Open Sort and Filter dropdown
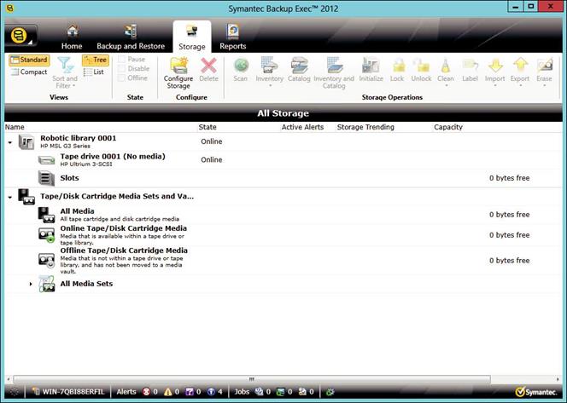Screen dimensions: 567x403 tap(65, 73)
